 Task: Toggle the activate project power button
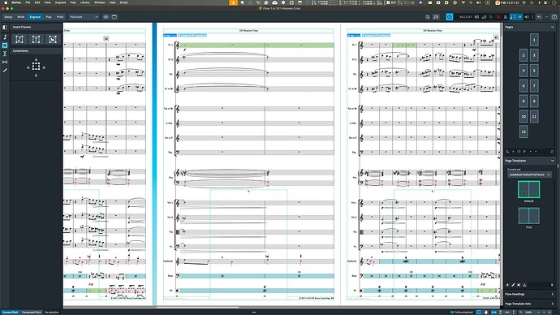[x=450, y=17]
